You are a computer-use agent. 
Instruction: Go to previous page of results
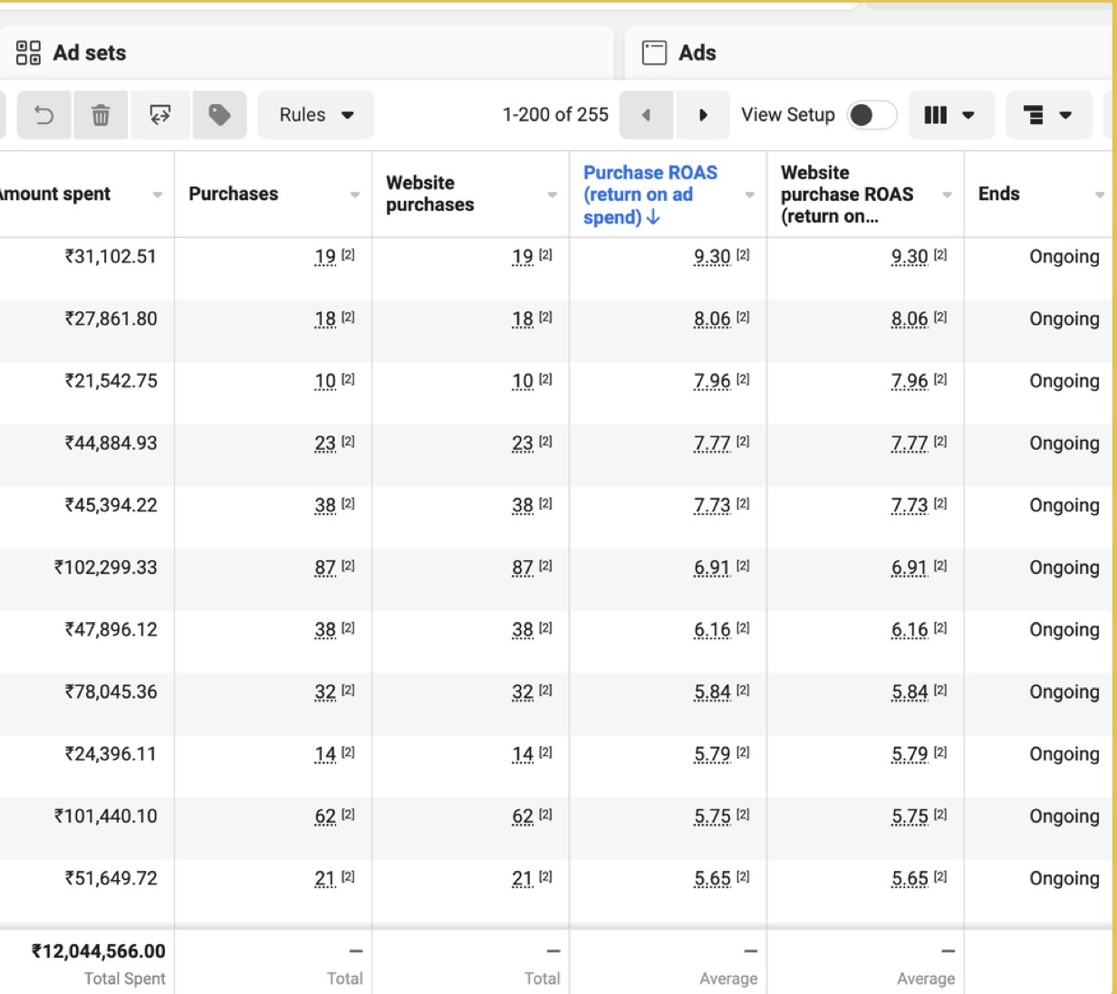(x=646, y=115)
